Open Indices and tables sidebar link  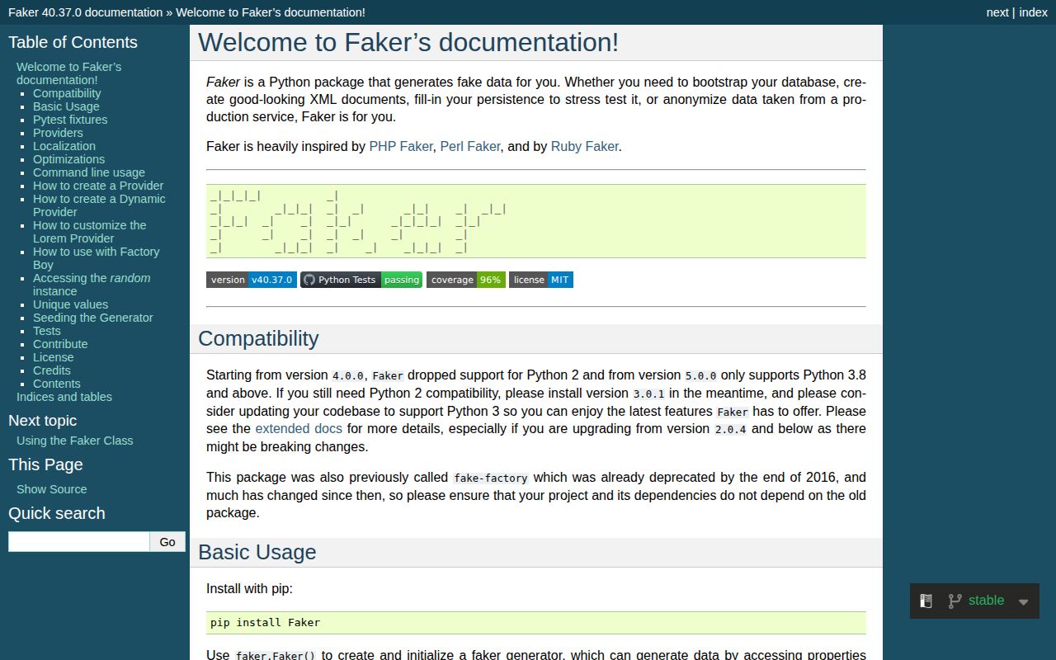(64, 397)
